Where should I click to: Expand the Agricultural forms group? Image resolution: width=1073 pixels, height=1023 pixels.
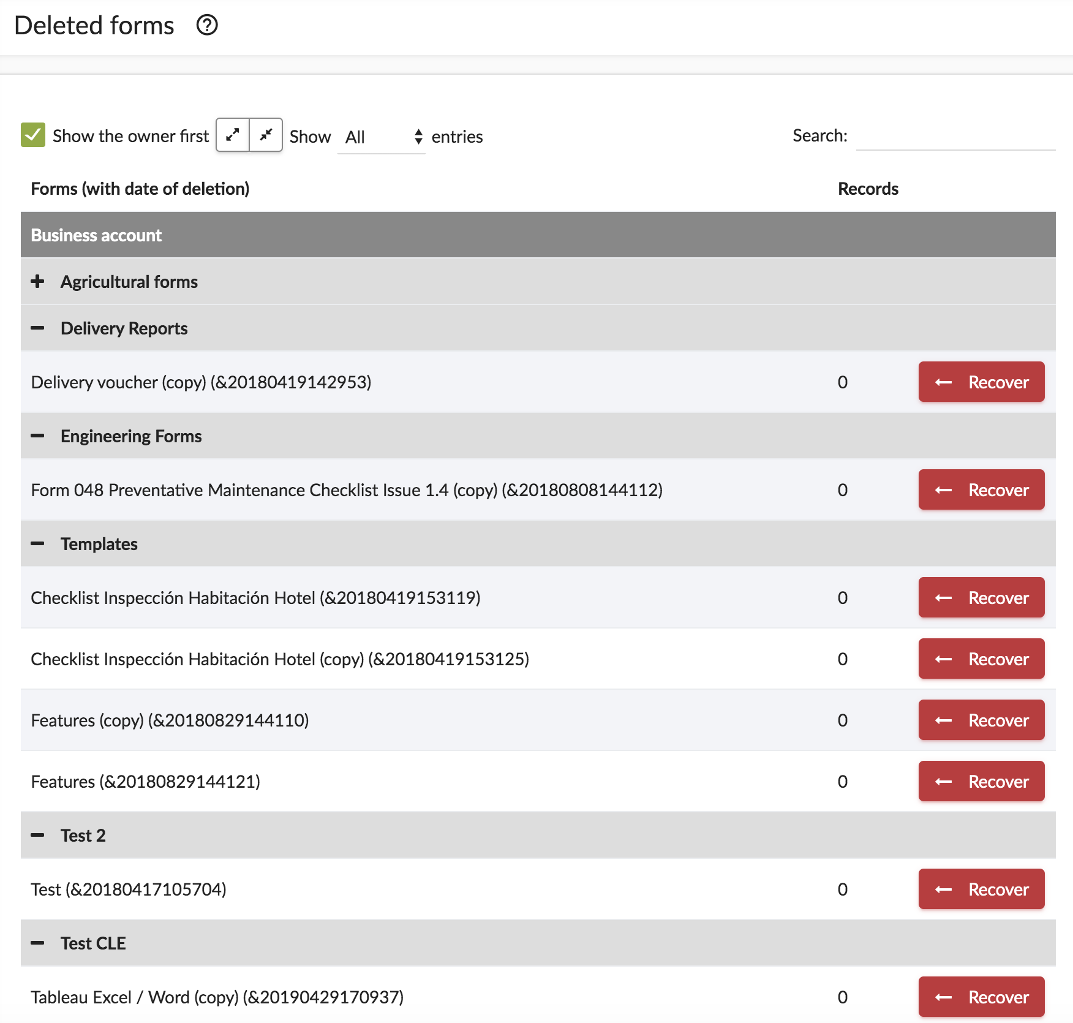pos(37,281)
